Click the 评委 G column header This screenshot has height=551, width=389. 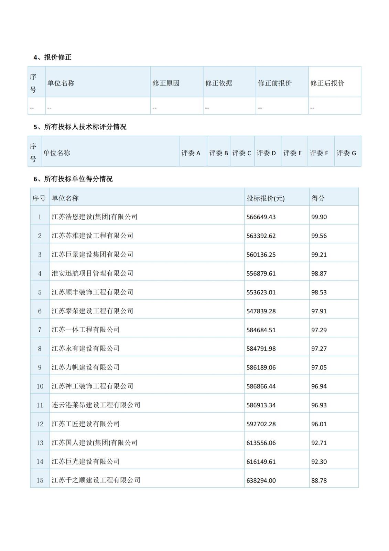point(346,153)
